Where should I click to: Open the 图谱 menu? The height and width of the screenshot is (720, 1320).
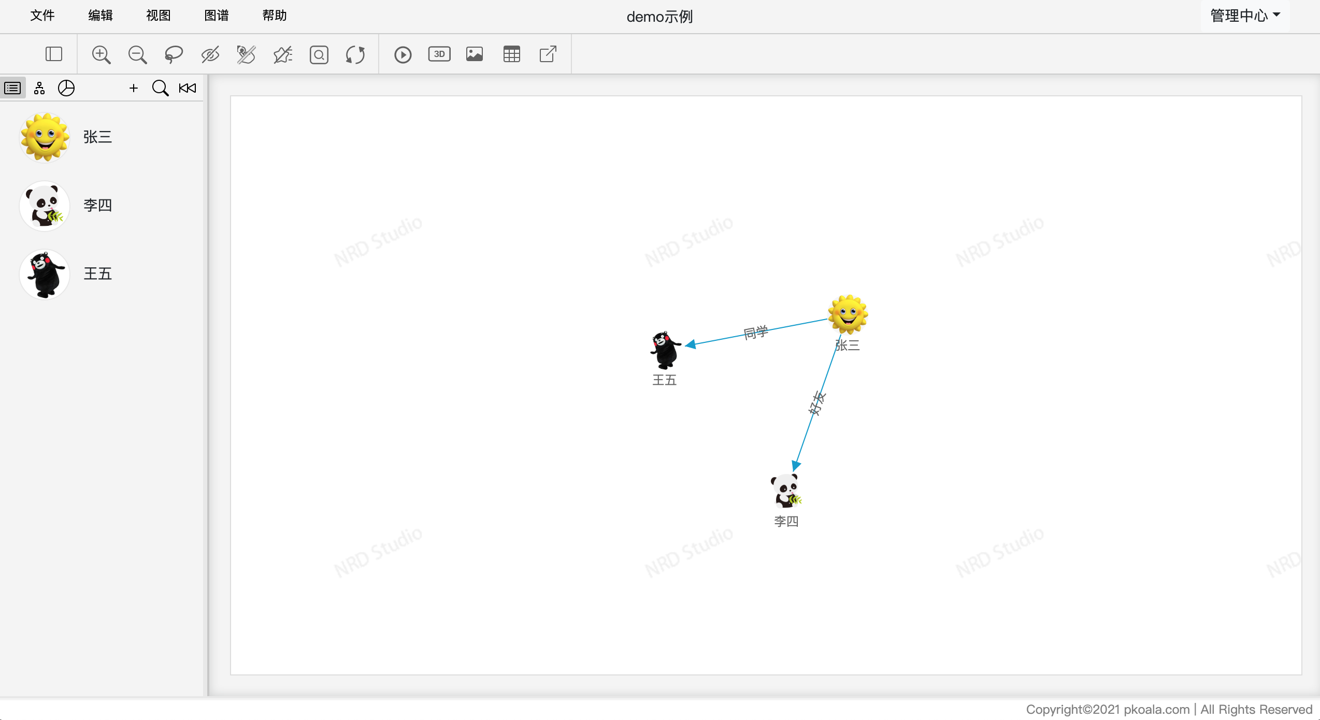pos(217,16)
